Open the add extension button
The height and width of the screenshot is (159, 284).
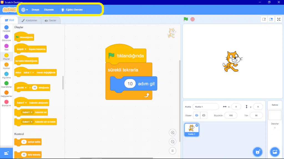[6, 153]
